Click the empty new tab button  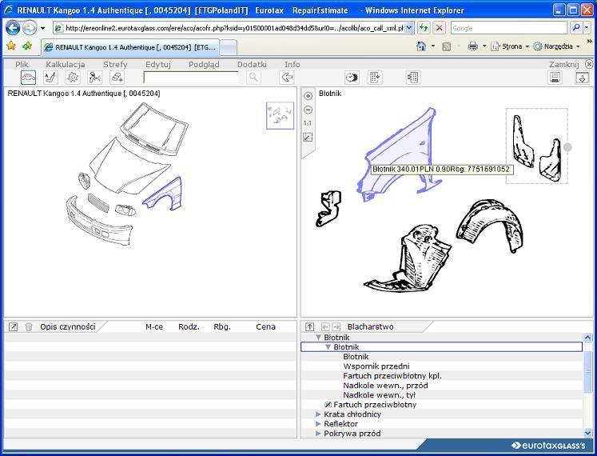click(x=229, y=48)
